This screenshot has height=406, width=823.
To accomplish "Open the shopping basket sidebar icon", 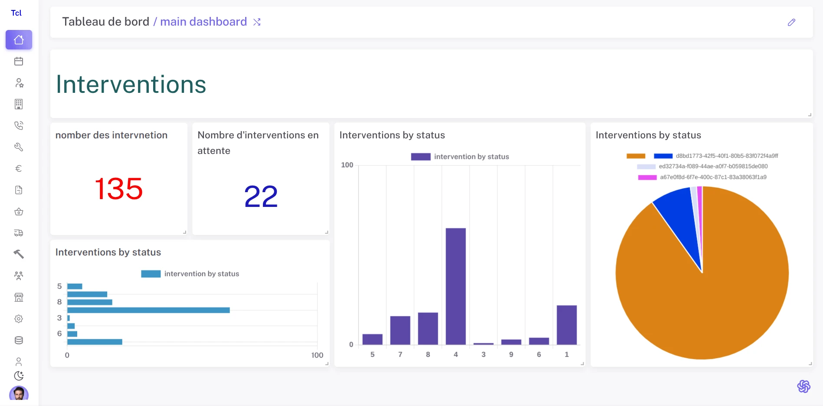I will tap(19, 212).
